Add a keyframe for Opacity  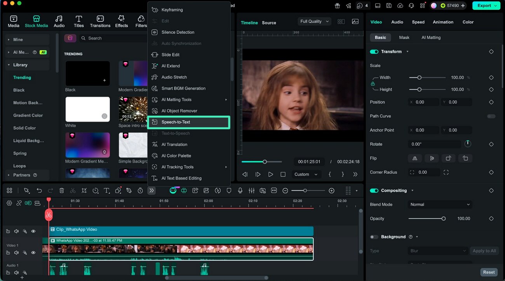[x=491, y=219]
